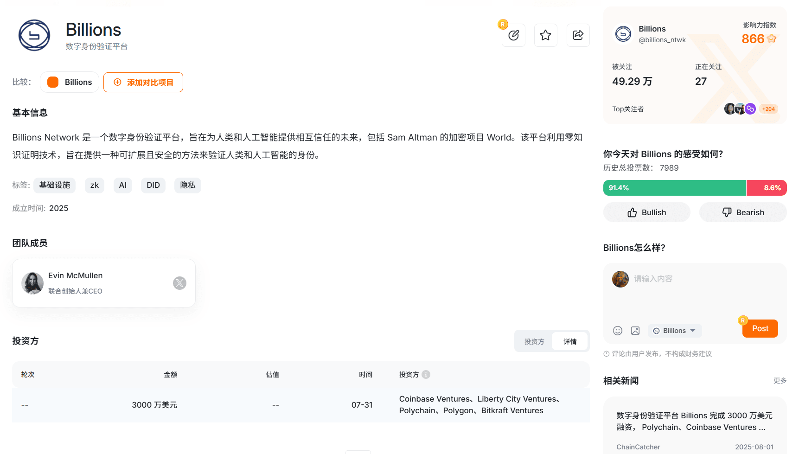Select the green 91.4% bullish bar
This screenshot has height=454, width=799.
[675, 188]
